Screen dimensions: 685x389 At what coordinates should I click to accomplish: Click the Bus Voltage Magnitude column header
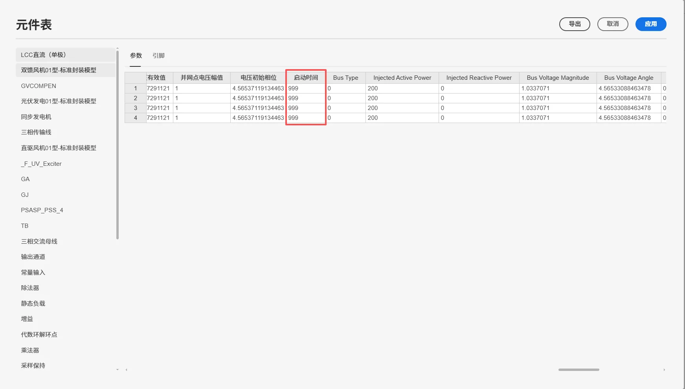tap(557, 78)
